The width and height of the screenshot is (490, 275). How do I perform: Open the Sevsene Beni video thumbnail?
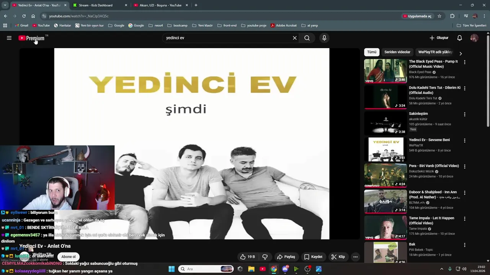pos(385,149)
